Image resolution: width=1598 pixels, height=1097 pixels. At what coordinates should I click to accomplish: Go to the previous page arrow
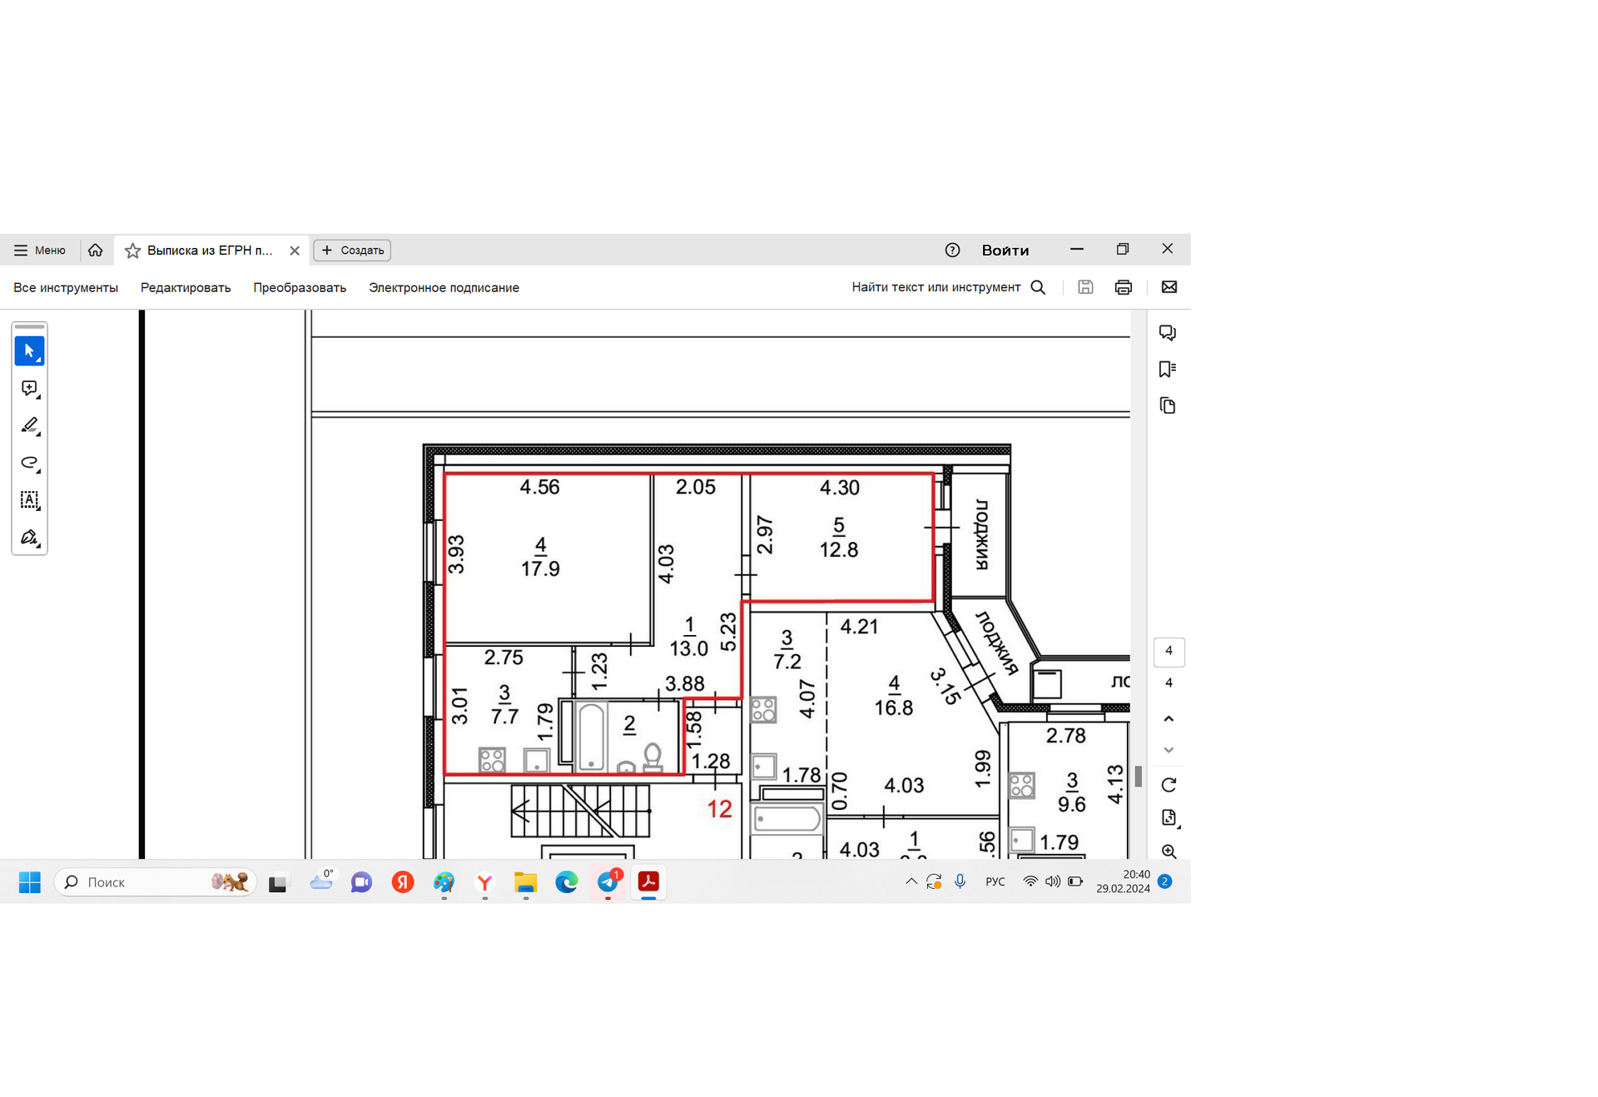point(1169,718)
